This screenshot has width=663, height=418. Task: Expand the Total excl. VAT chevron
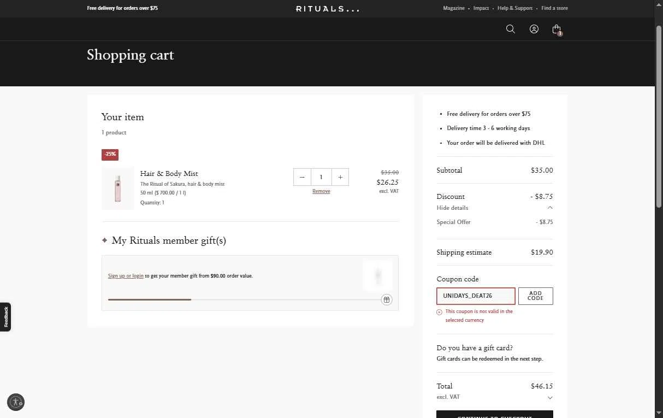(x=550, y=398)
